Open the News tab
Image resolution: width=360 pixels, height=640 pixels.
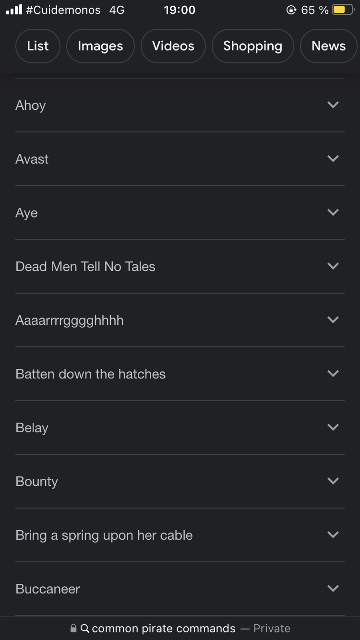click(x=329, y=46)
